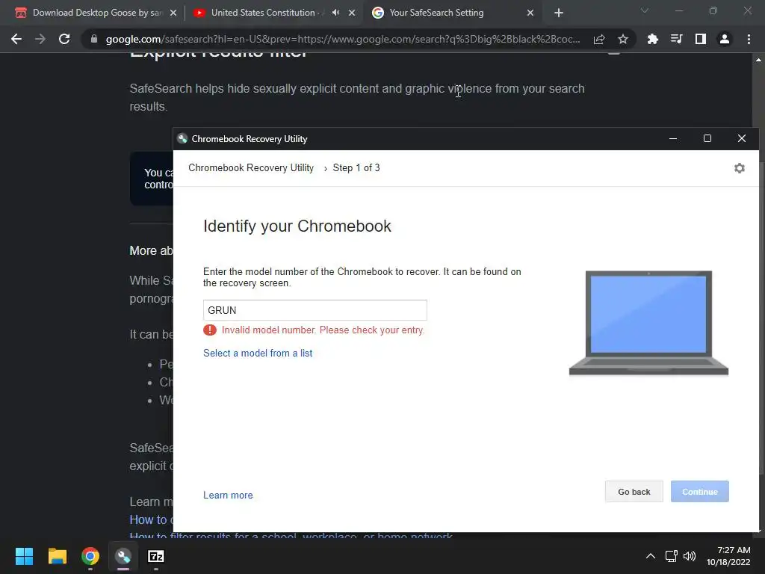The image size is (765, 574).
Task: Open Chrome extensions puzzle icon
Action: [653, 39]
